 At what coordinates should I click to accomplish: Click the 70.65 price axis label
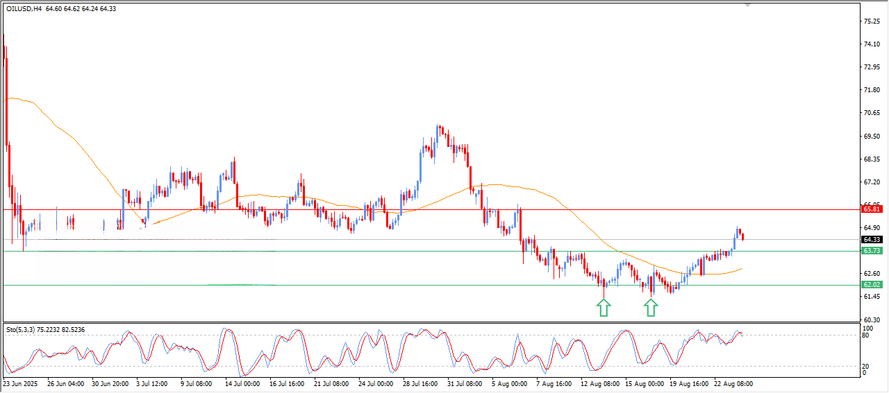(x=872, y=113)
